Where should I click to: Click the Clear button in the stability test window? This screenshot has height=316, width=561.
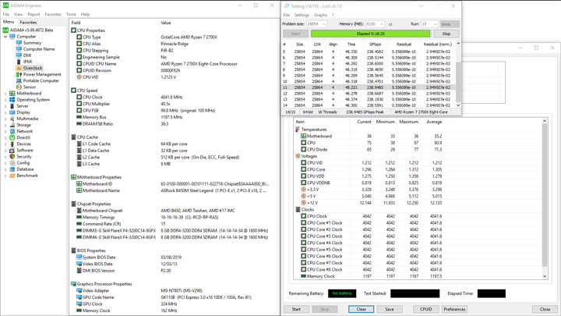[x=361, y=309]
